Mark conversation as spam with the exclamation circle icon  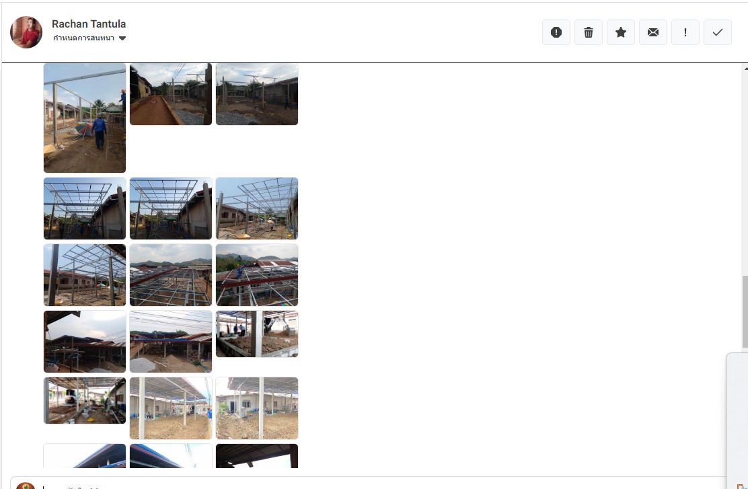556,32
